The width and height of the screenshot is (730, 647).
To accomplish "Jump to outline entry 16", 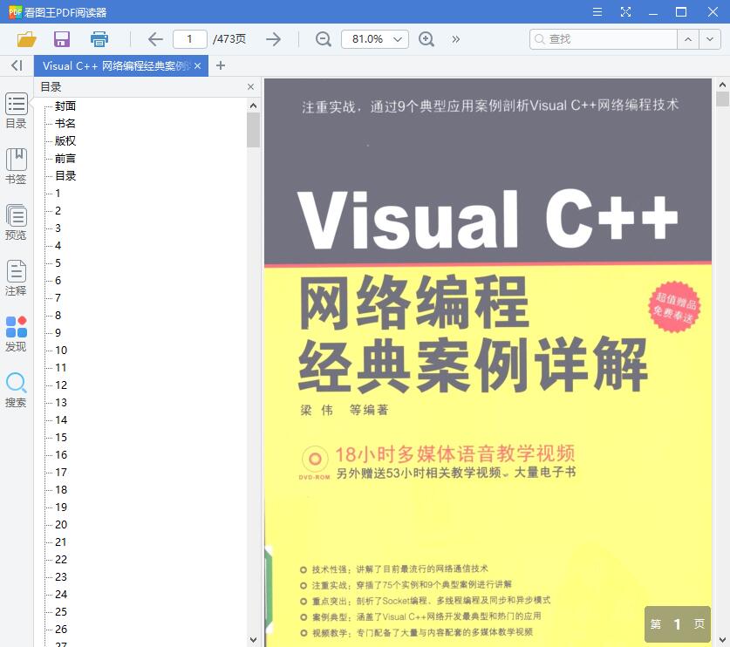I will [61, 455].
